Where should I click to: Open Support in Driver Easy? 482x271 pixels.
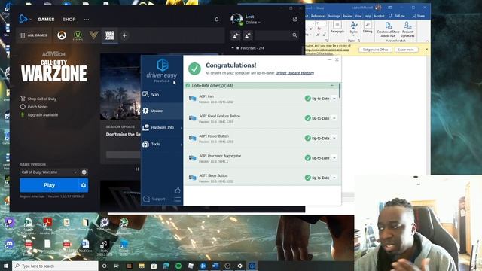pos(154,199)
